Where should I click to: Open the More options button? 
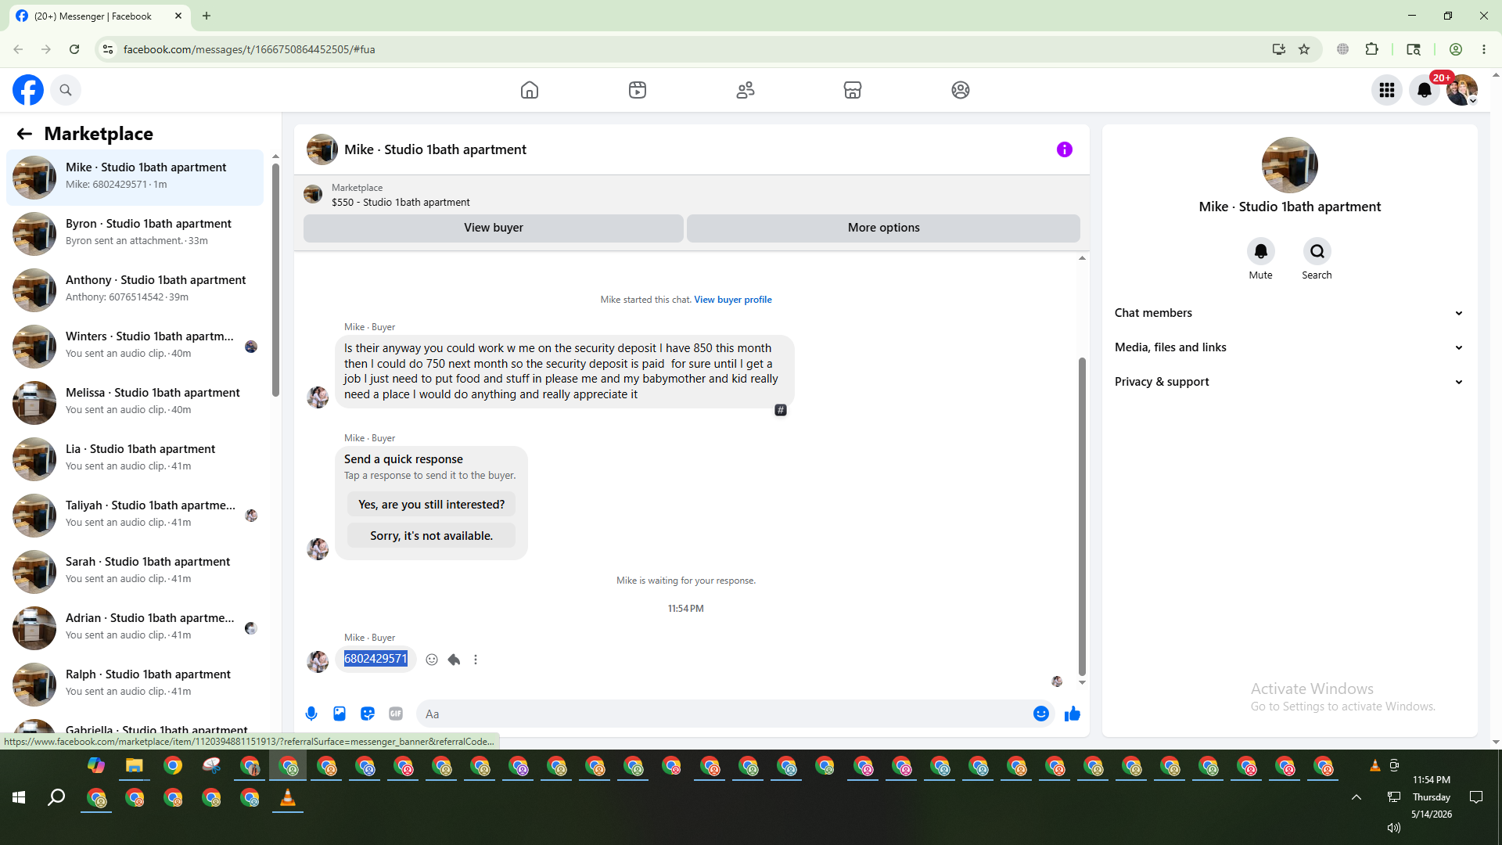884,228
